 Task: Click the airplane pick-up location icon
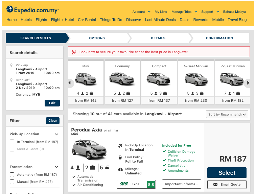click(x=120, y=145)
